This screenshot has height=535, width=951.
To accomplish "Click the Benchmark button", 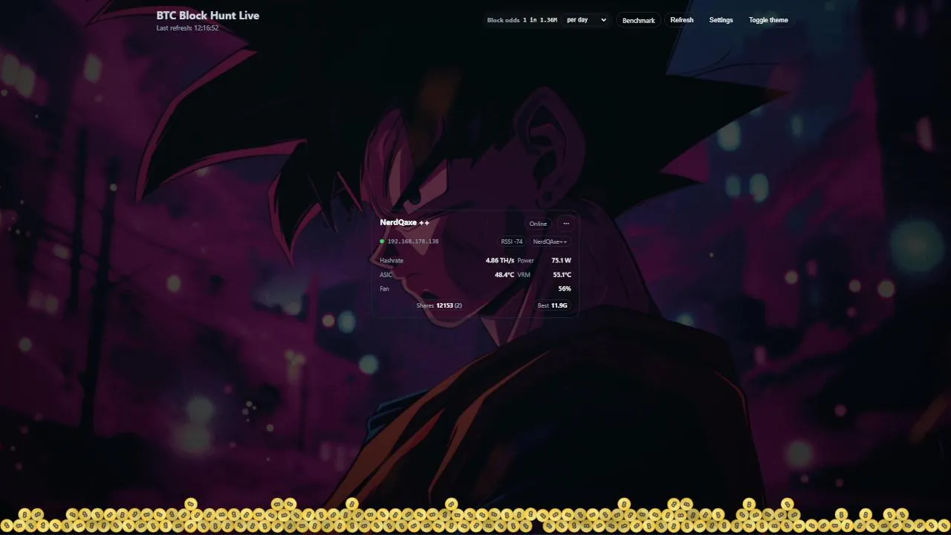I will 638,20.
